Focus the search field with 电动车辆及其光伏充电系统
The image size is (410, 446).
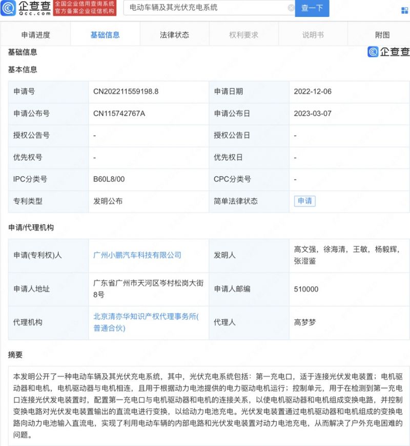pyautogui.click(x=209, y=8)
